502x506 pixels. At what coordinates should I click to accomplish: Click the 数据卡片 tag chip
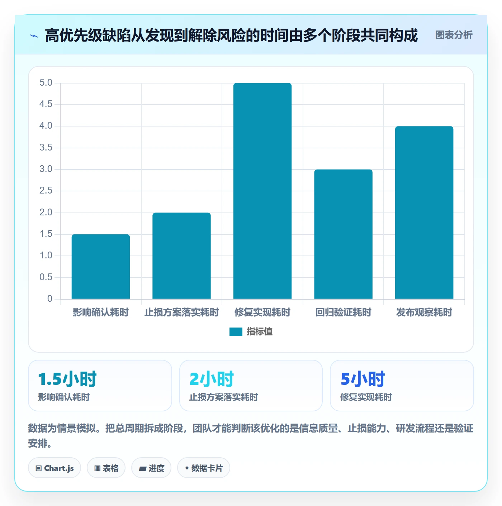pos(204,468)
